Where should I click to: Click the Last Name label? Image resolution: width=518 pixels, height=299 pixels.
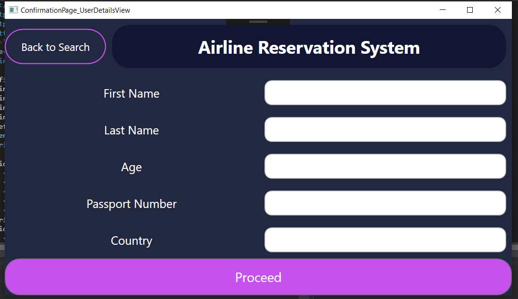pos(131,130)
